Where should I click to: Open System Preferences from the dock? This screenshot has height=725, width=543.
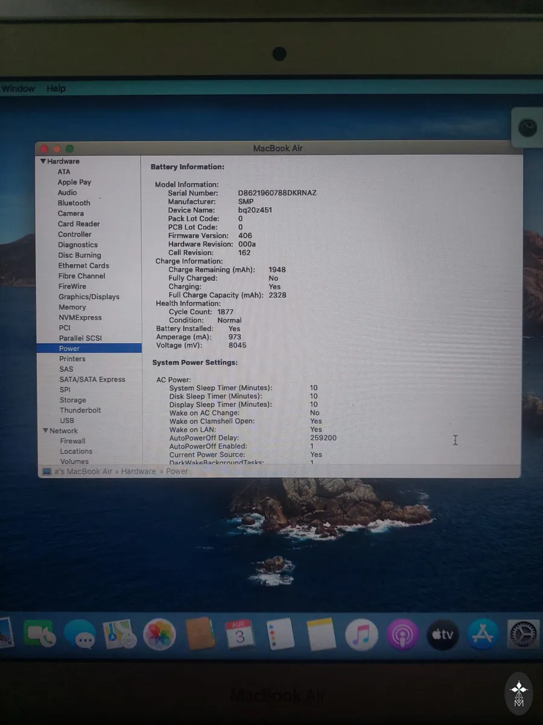click(x=523, y=634)
